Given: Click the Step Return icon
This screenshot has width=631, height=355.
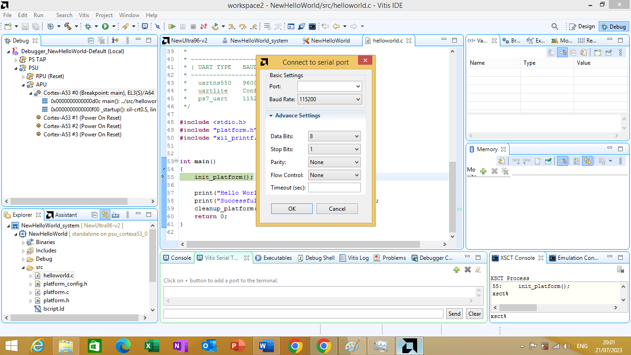Looking at the screenshot, I should coord(254,26).
